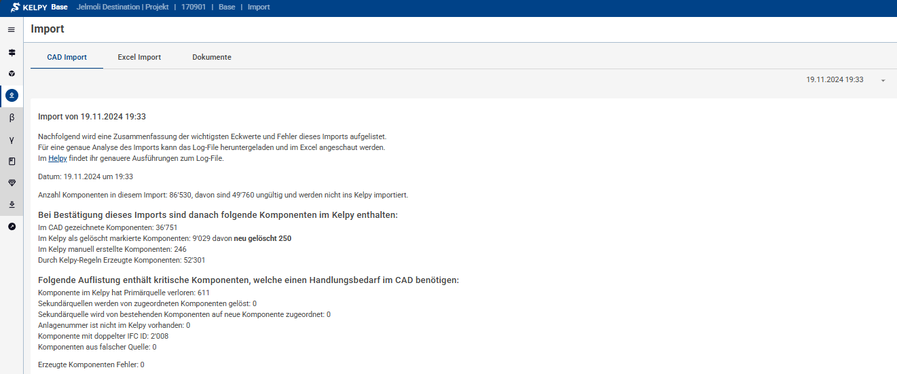This screenshot has width=897, height=374.
Task: Click the diamond icon in the sidebar
Action: (12, 183)
